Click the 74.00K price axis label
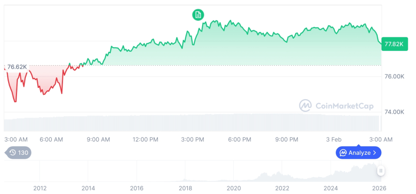The height and width of the screenshot is (194, 416). pos(394,112)
